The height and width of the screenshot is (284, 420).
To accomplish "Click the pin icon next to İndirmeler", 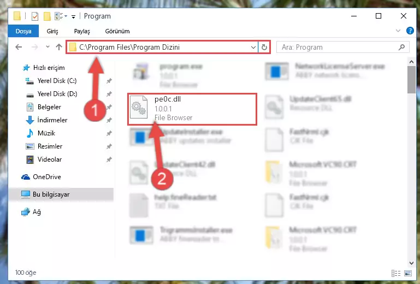I will point(109,120).
